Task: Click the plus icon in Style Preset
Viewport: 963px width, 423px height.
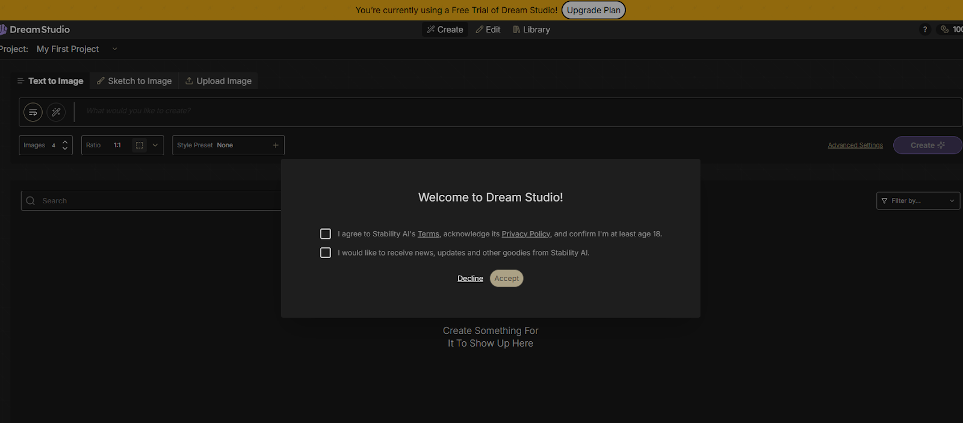Action: 276,145
